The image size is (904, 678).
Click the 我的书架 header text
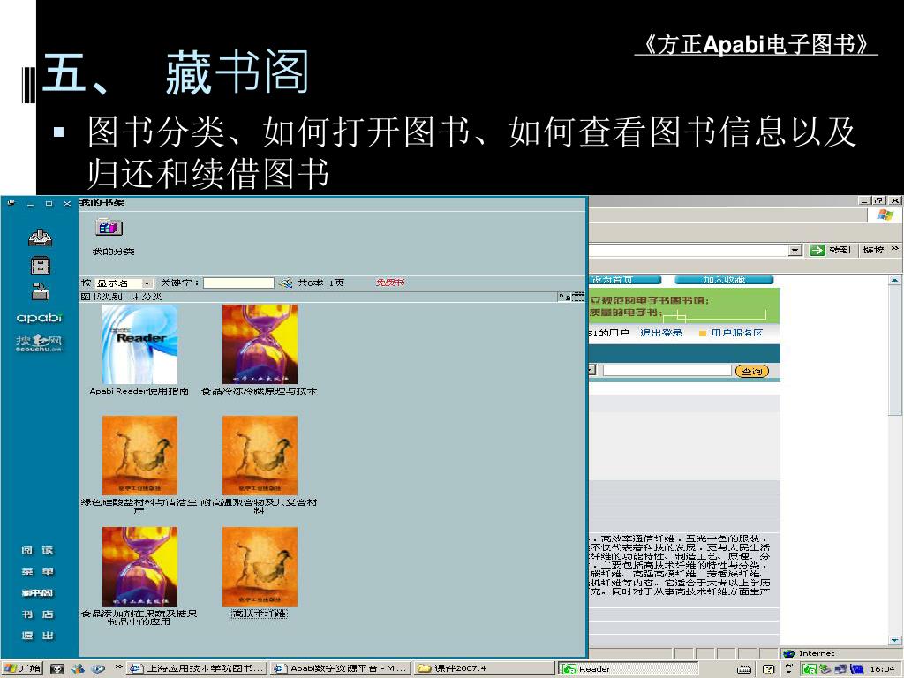(x=102, y=202)
